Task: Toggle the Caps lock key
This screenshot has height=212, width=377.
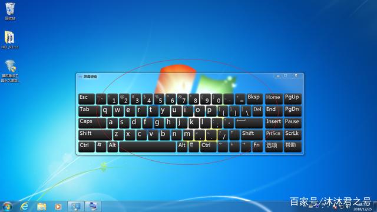Action: click(92, 123)
